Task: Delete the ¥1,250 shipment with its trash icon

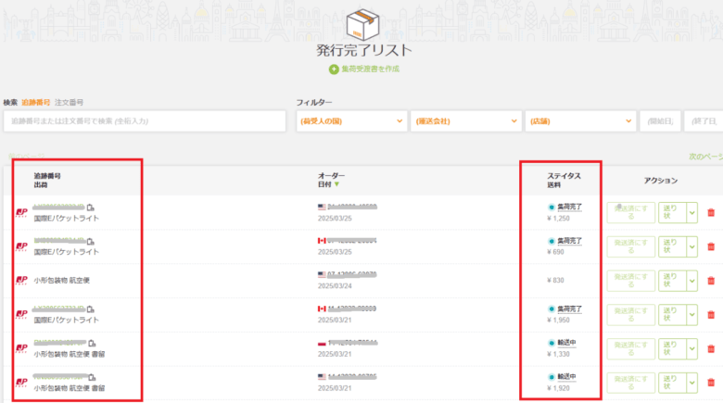Action: [x=711, y=213]
